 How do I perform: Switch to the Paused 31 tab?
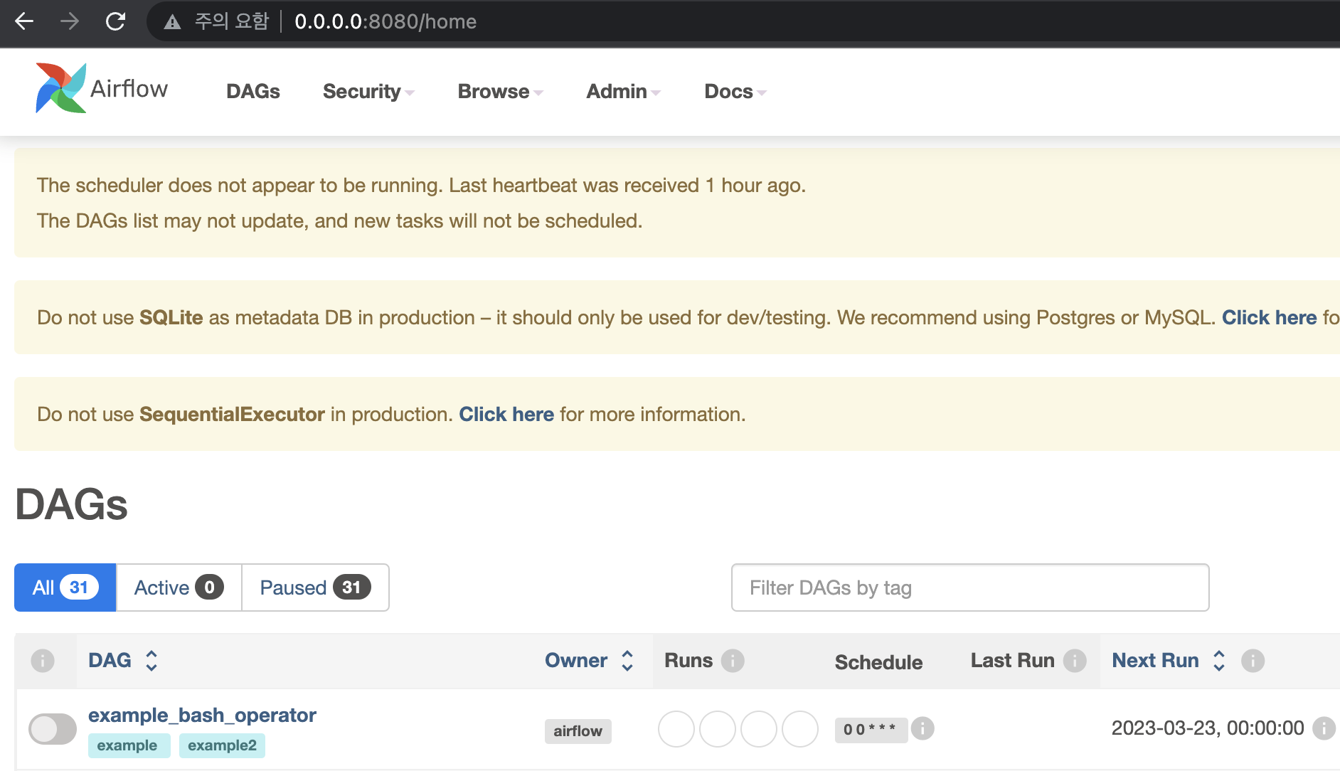click(315, 587)
